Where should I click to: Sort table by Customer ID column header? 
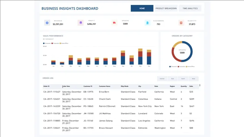coord(88,86)
